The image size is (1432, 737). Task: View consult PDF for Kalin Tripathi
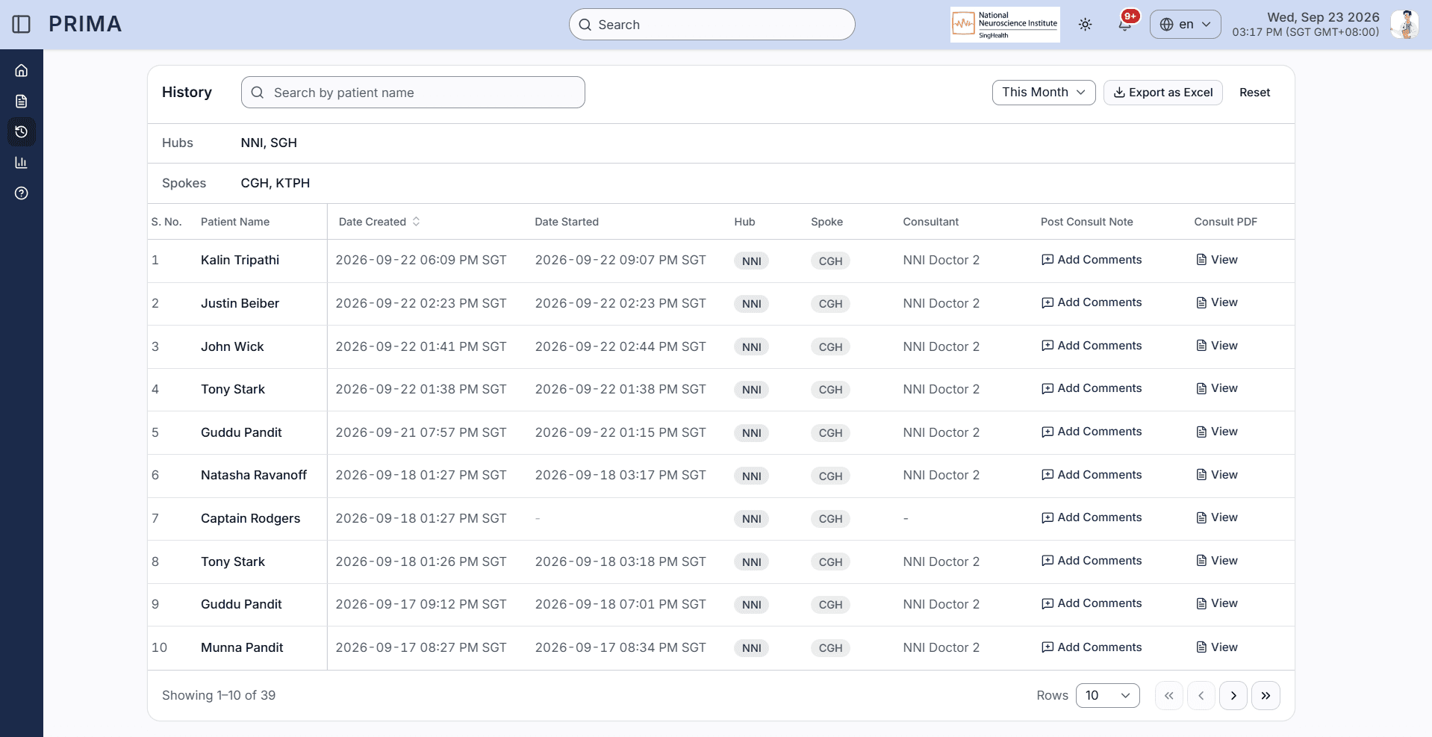tap(1216, 260)
